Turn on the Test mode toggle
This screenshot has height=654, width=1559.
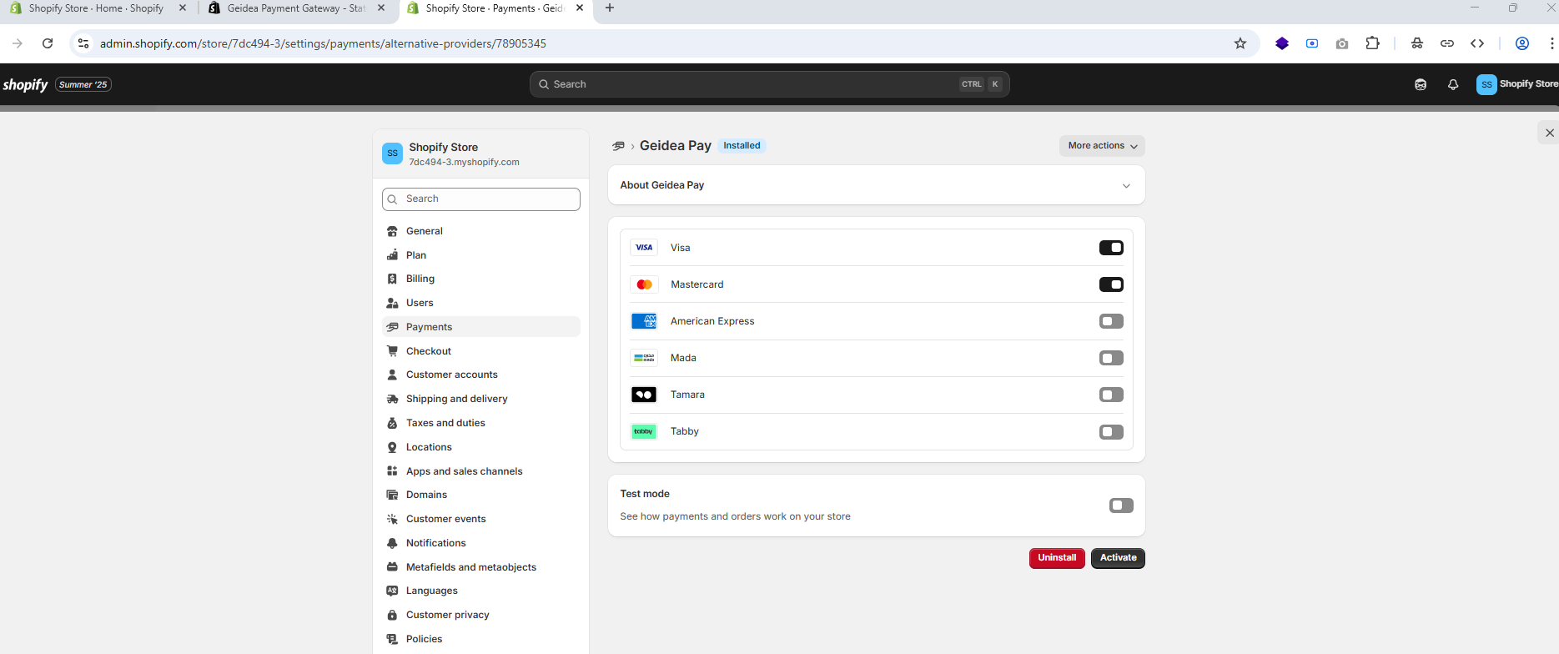tap(1121, 506)
